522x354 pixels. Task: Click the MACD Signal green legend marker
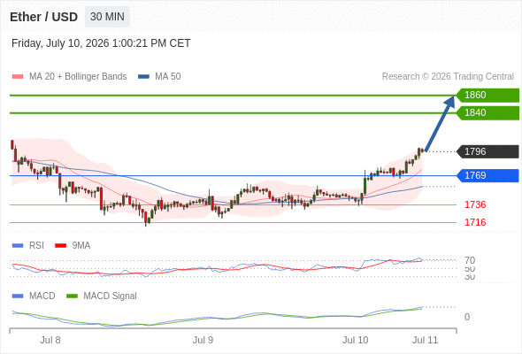[72, 296]
